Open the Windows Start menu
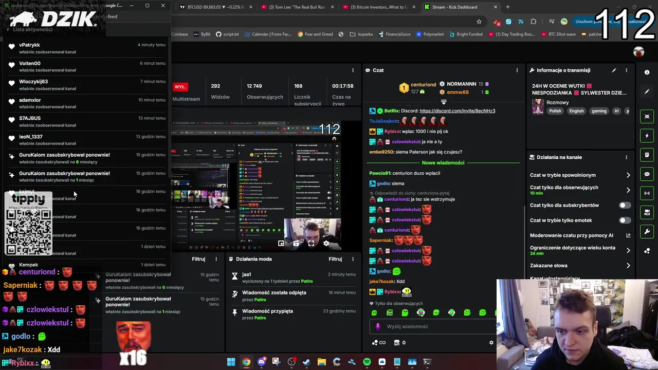Screen dimensions: 658x370 point(231,362)
